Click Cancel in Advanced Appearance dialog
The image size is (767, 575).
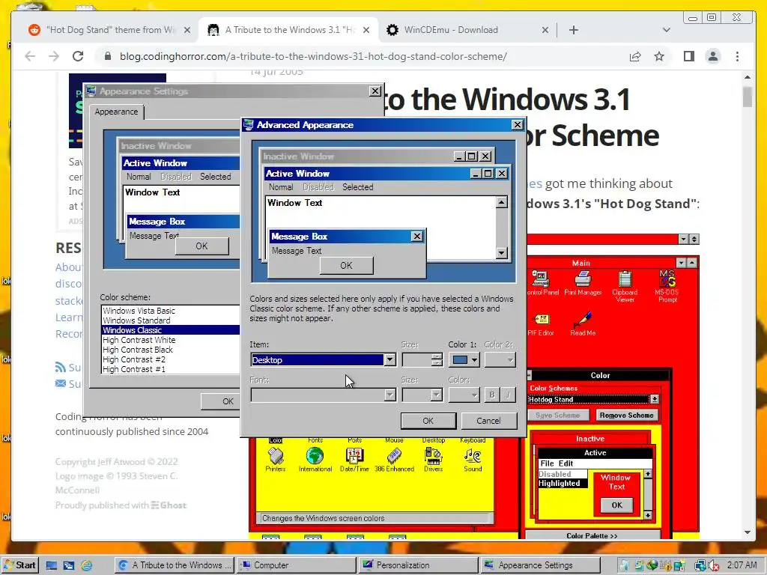pos(488,421)
